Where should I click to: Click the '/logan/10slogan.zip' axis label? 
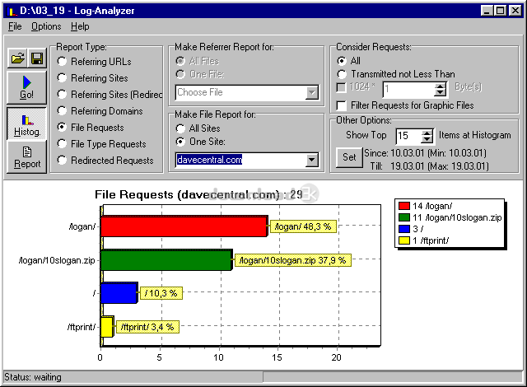(x=57, y=260)
